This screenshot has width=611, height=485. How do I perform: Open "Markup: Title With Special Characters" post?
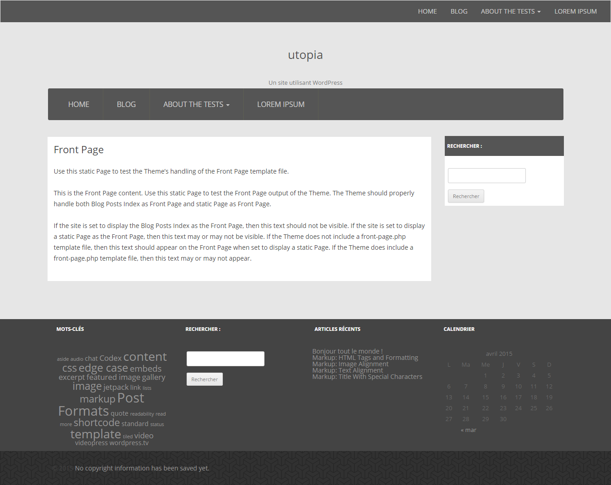367,376
